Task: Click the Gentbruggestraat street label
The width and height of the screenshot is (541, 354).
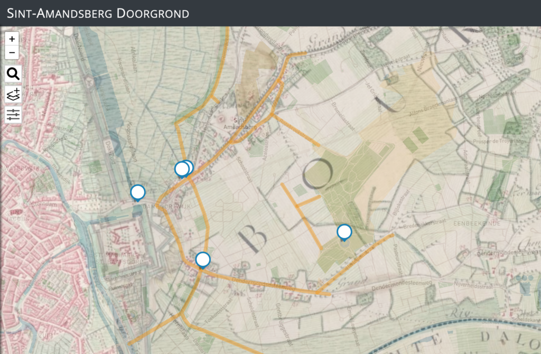Action: 284,324
